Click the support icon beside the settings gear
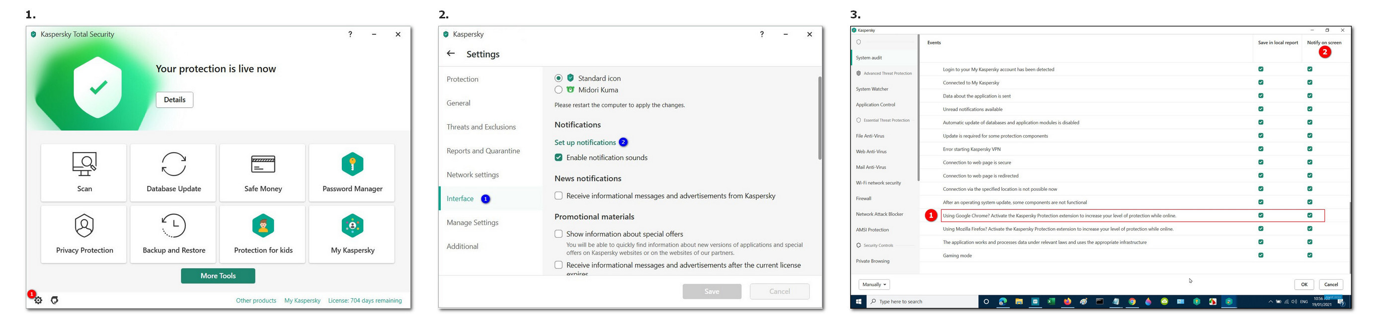This screenshot has width=1378, height=335. coord(55,300)
